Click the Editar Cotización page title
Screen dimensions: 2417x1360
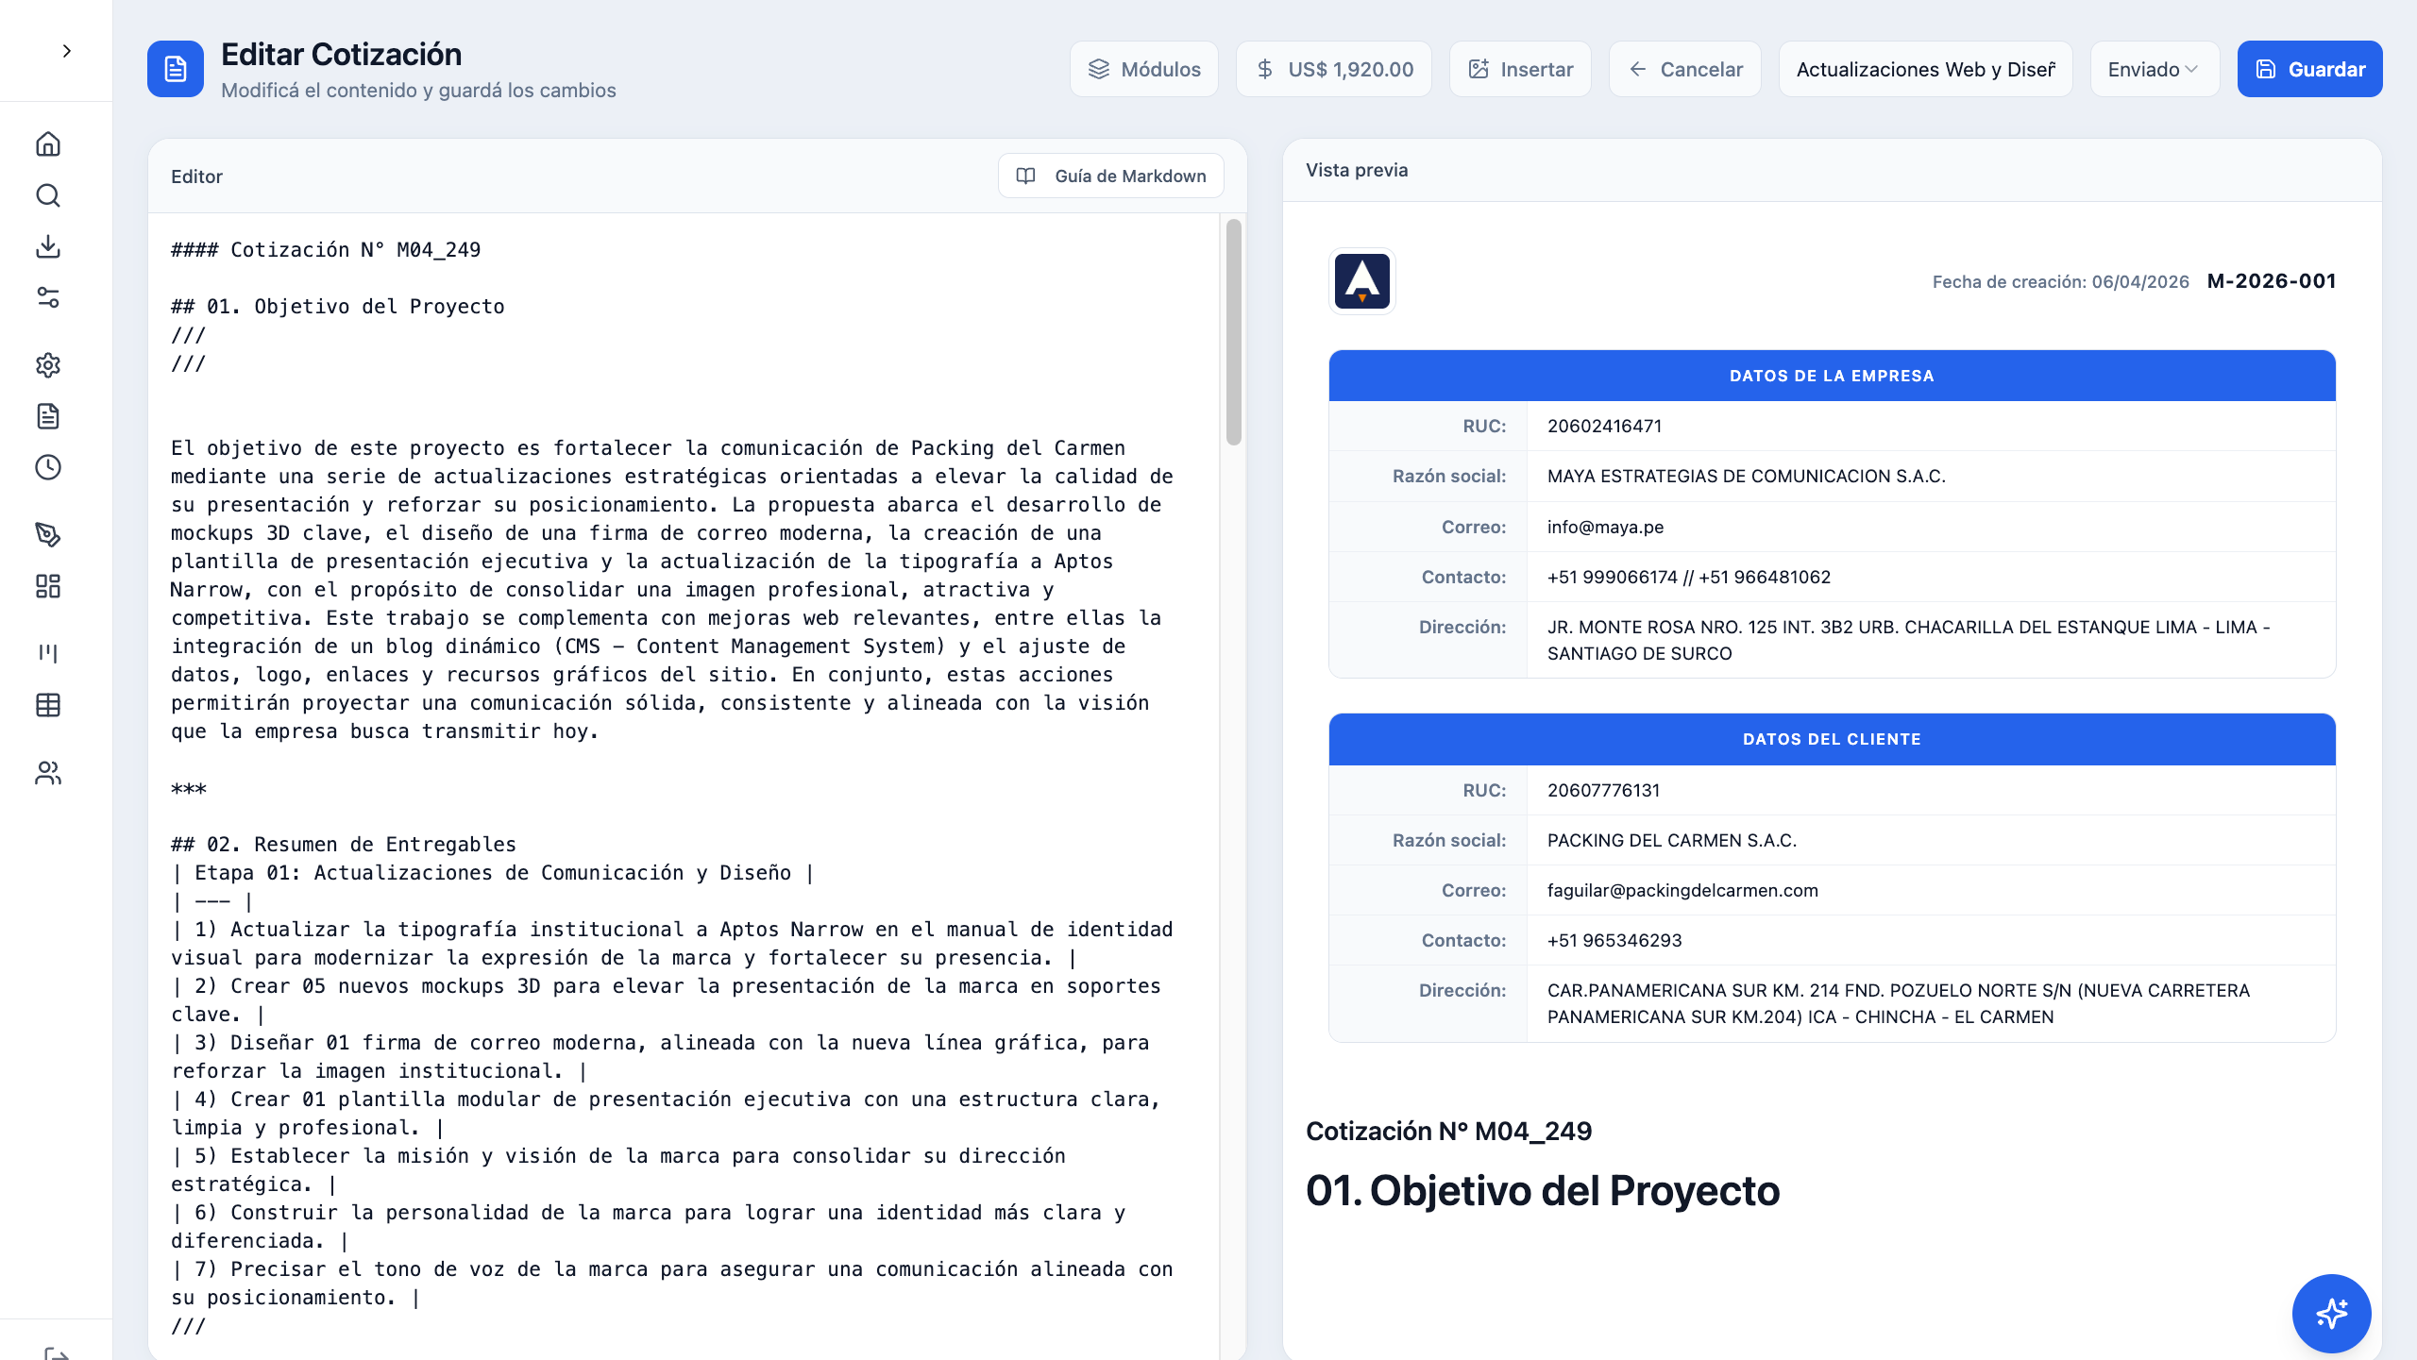(341, 55)
